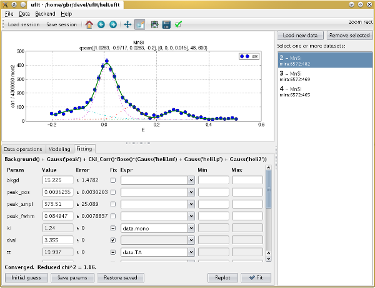The width and height of the screenshot is (375, 288).
Task: Go forward to next plot view
Action: [113, 24]
